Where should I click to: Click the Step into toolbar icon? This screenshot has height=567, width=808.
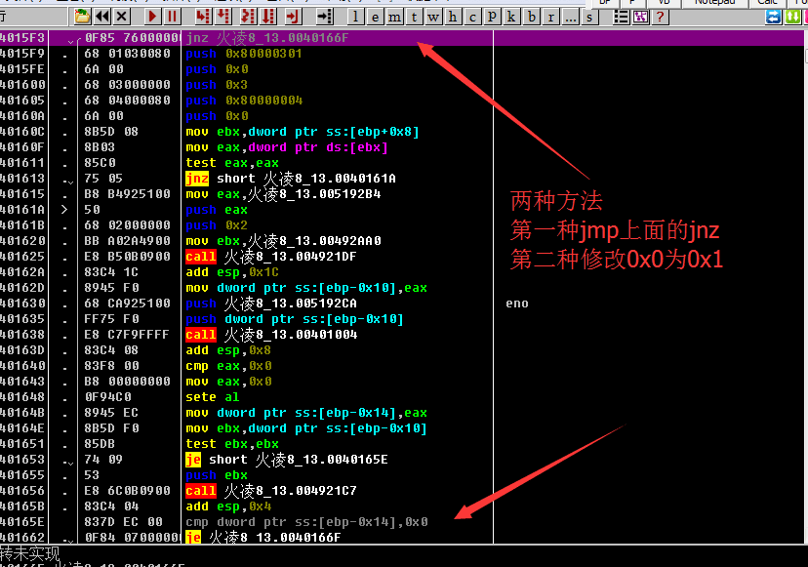point(203,17)
